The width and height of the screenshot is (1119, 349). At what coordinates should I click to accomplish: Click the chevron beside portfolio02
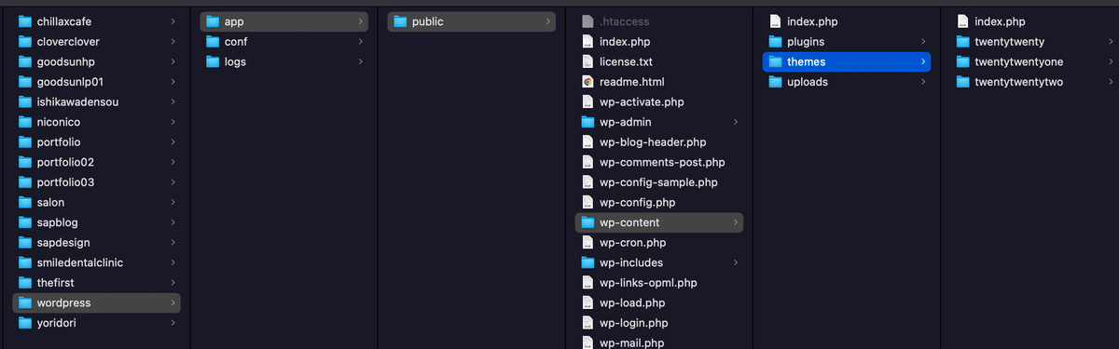(173, 162)
